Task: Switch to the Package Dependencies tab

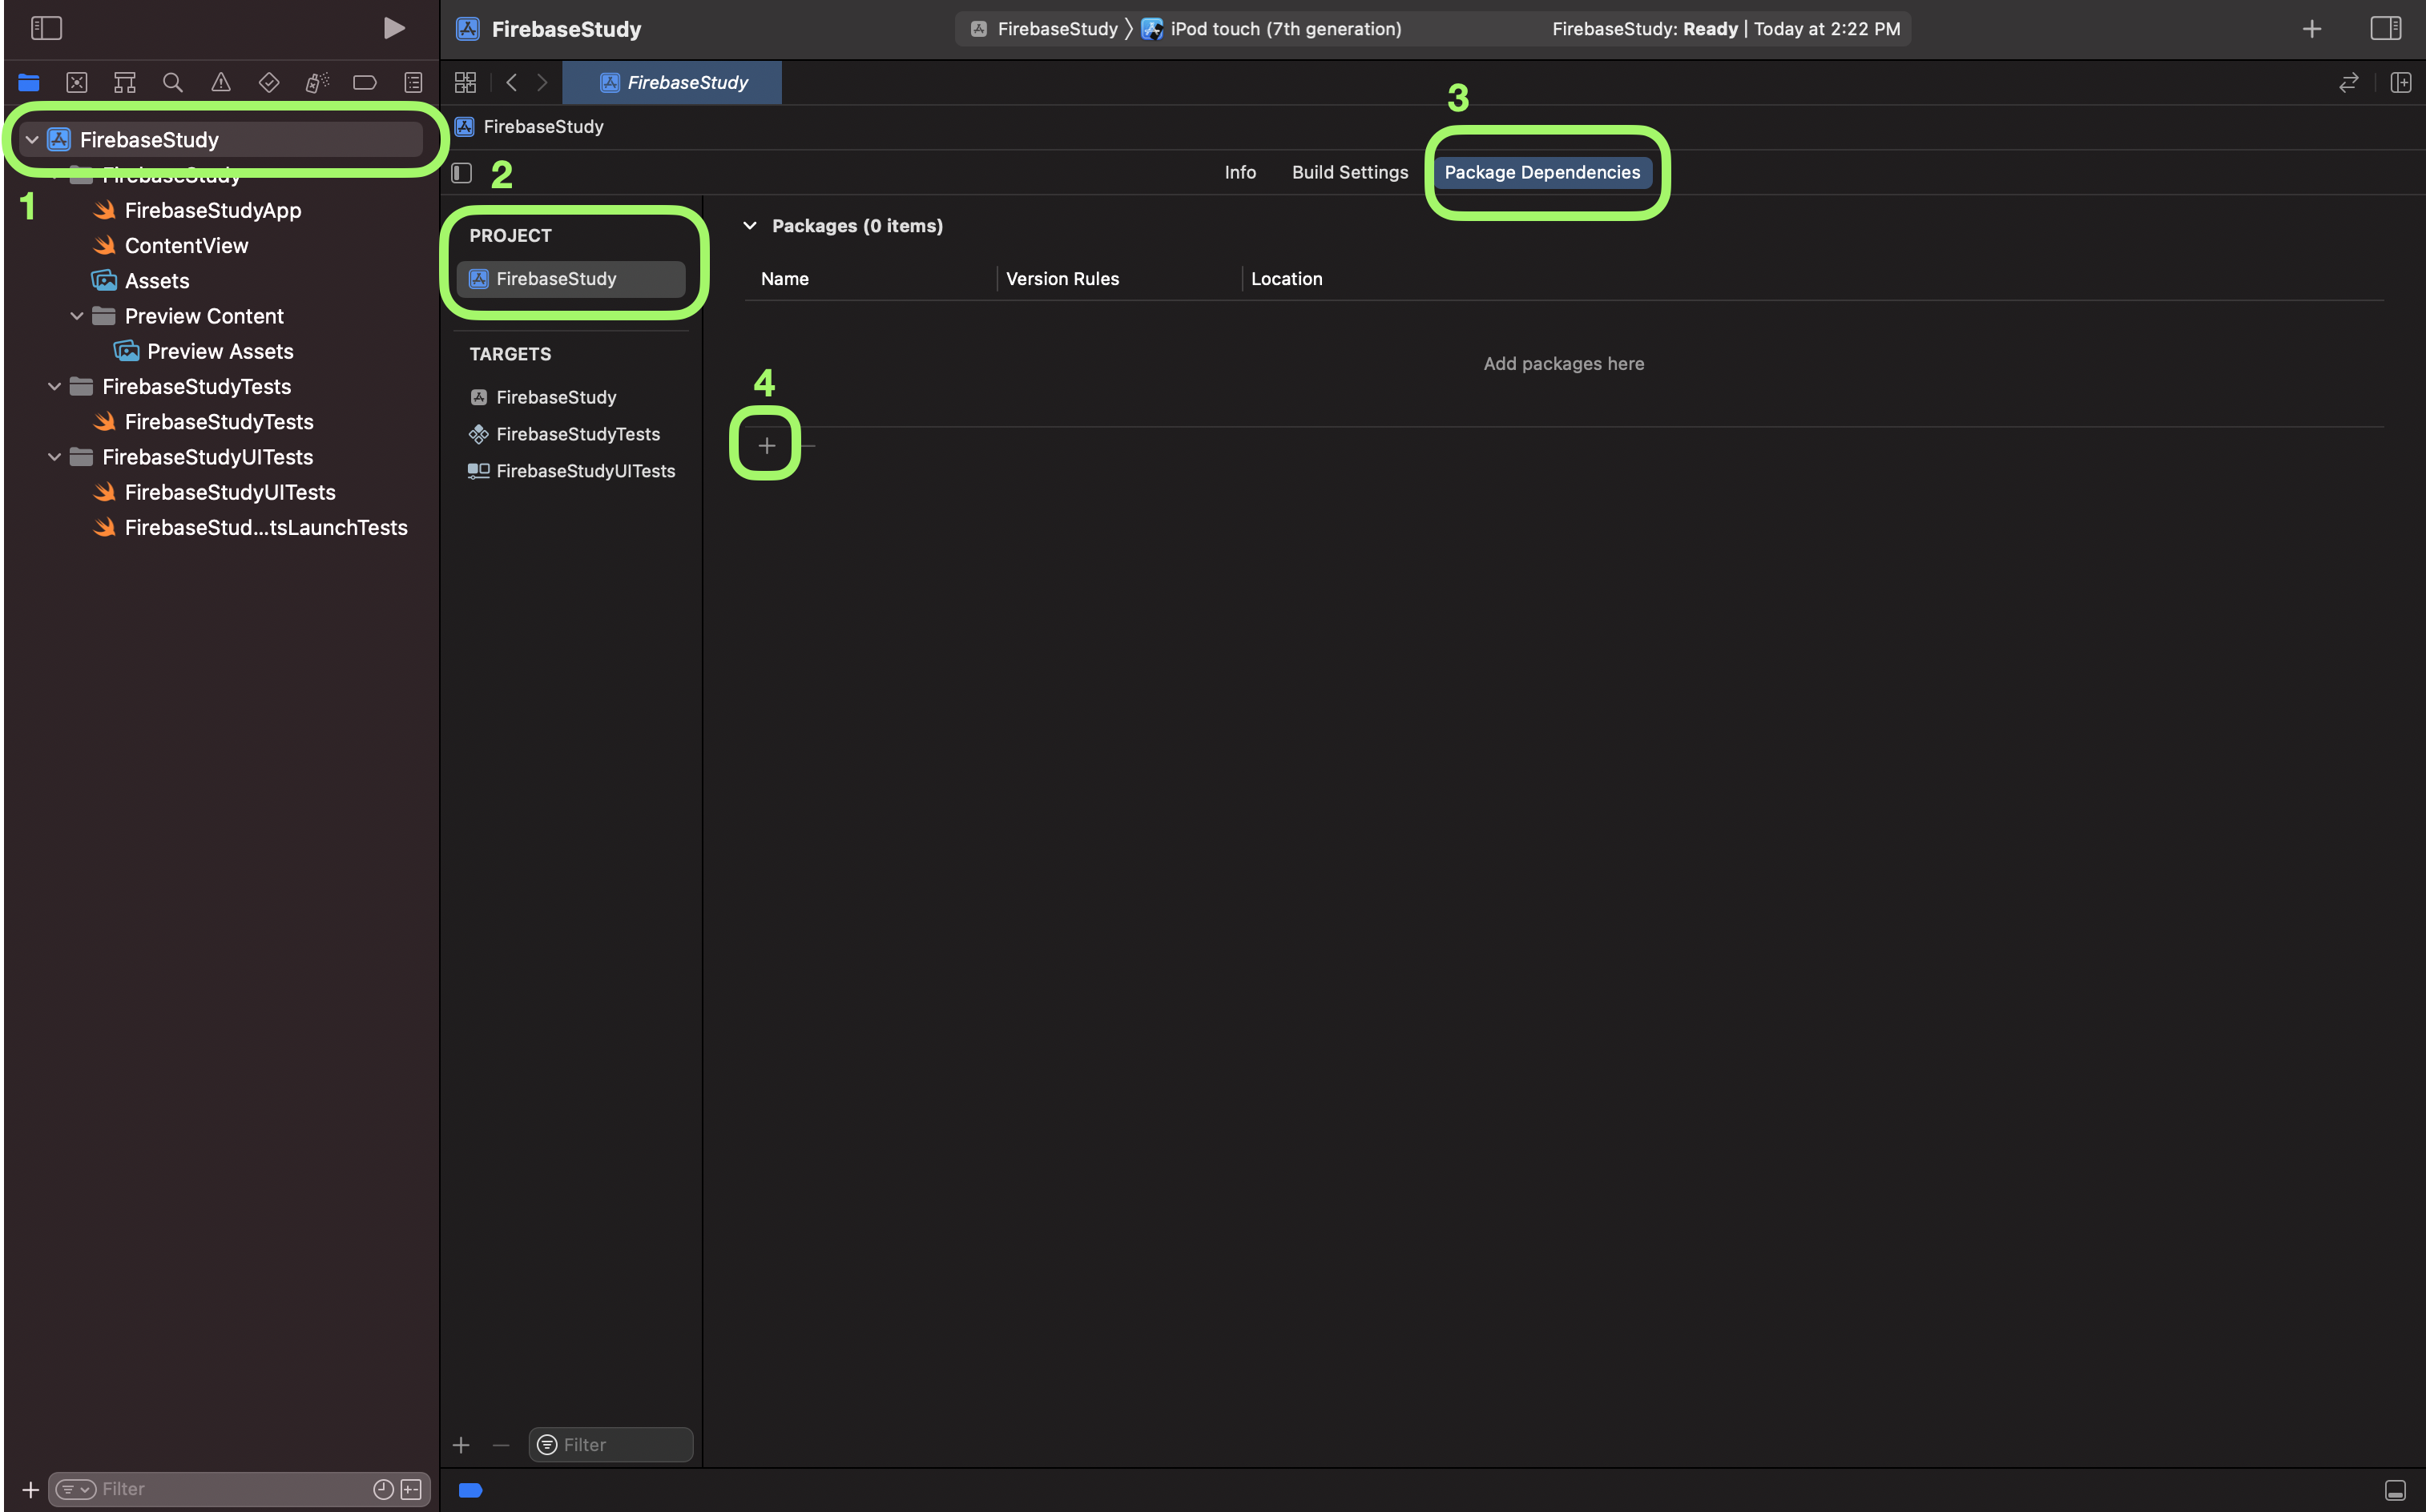Action: coord(1541,172)
